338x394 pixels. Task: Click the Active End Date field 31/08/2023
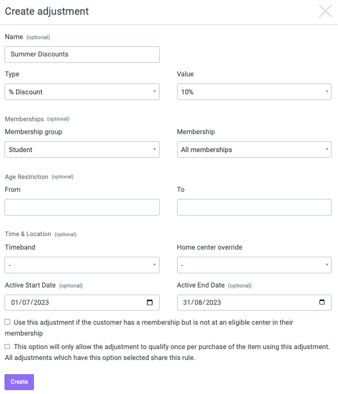point(254,302)
